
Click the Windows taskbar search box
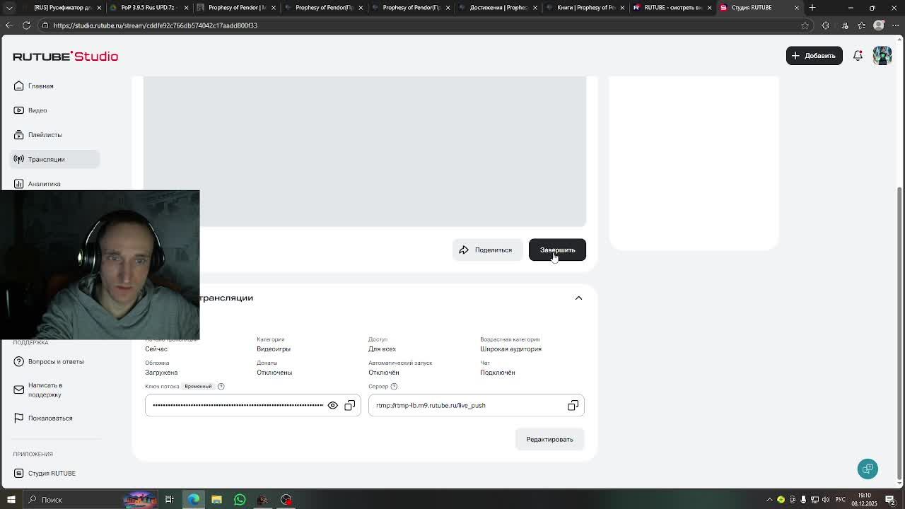(x=90, y=500)
